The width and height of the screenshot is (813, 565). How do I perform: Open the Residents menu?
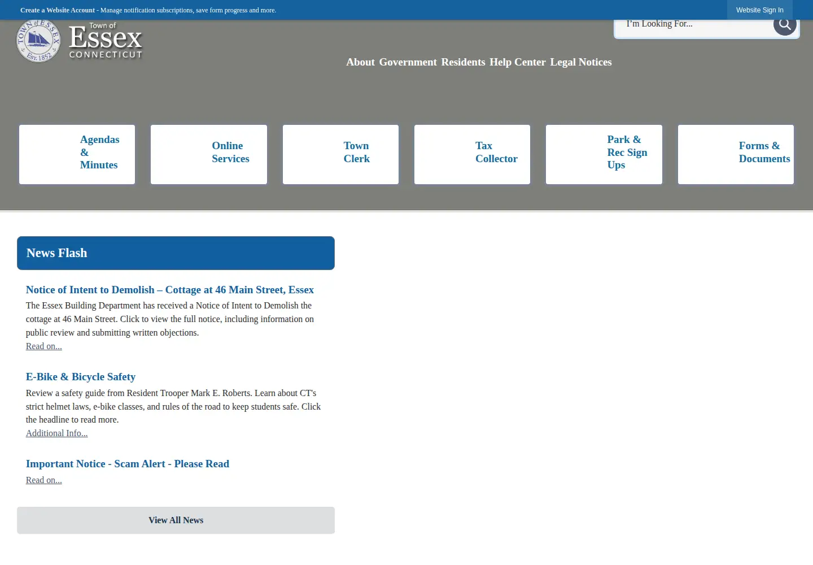[463, 62]
